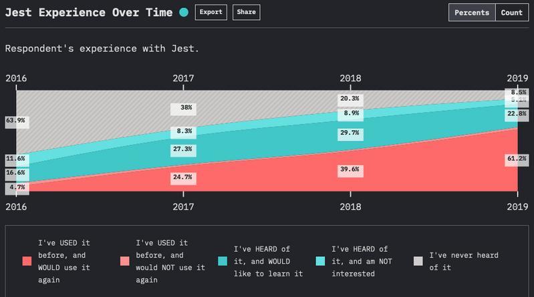Click the 8.3% data label at 2017
The image size is (534, 297).
click(x=183, y=133)
